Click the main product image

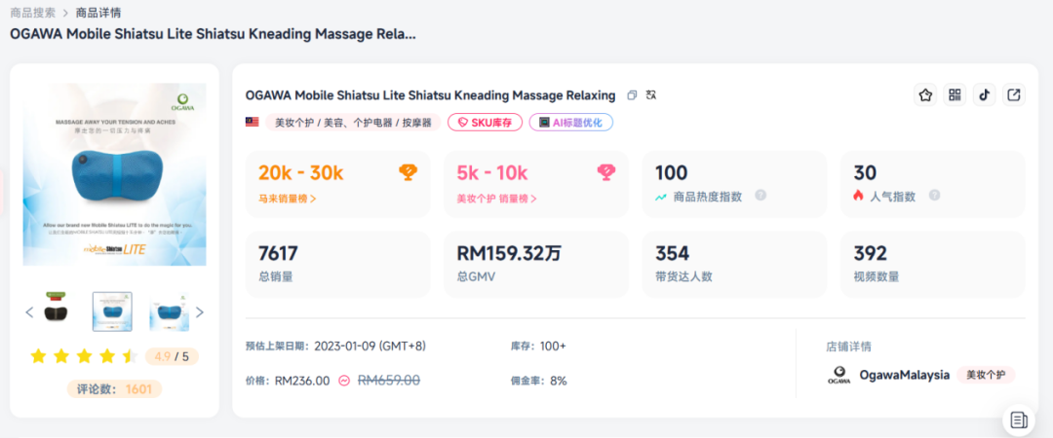point(115,174)
